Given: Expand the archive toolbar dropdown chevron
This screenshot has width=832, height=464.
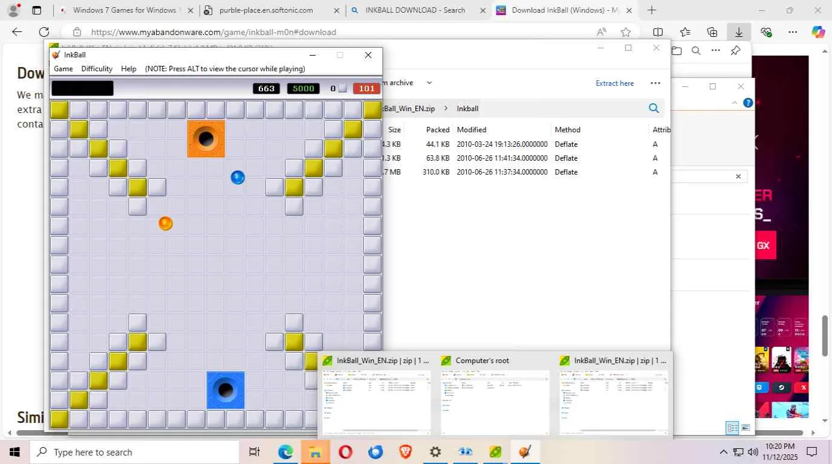Looking at the screenshot, I should 429,83.
